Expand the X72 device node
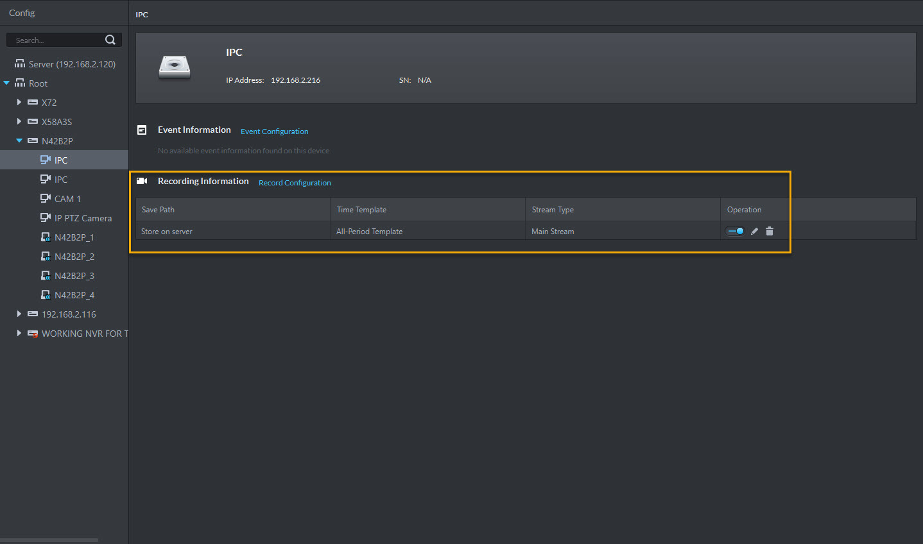 [x=19, y=103]
